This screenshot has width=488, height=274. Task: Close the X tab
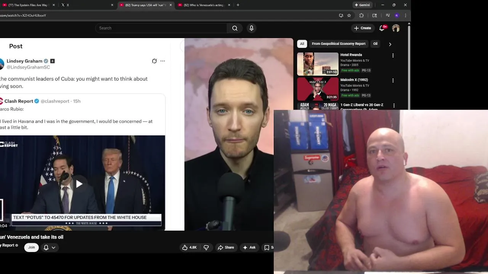(x=112, y=5)
